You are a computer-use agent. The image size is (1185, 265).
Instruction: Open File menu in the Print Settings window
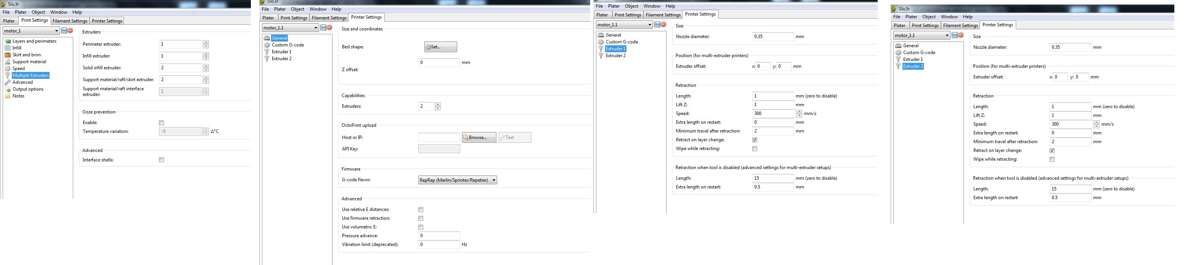click(x=6, y=12)
